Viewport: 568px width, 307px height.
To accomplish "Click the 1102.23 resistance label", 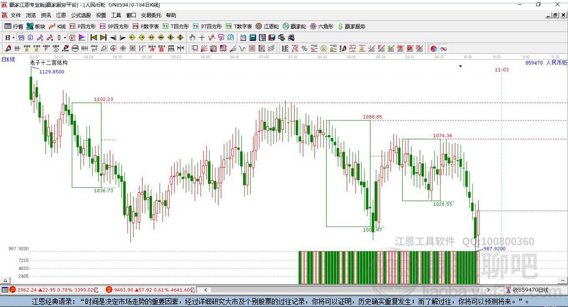I will 104,99.
